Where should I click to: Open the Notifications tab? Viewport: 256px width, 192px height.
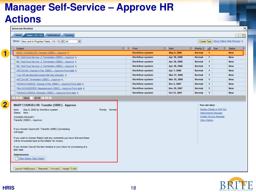point(53,35)
